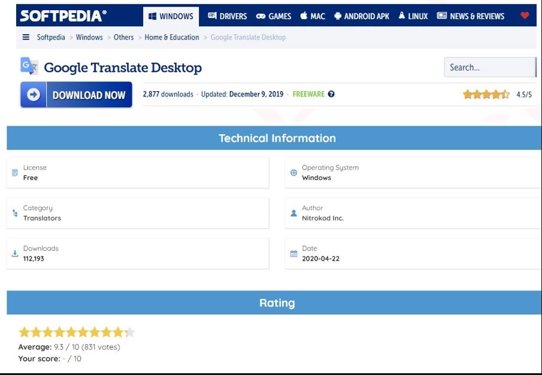This screenshot has height=375, width=542.
Task: Click the Apple logo in MAC nav item
Action: coord(304,16)
